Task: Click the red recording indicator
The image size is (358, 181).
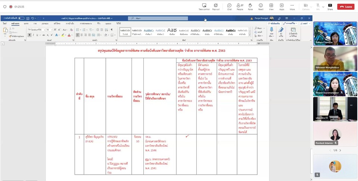Action: [x=10, y=7]
